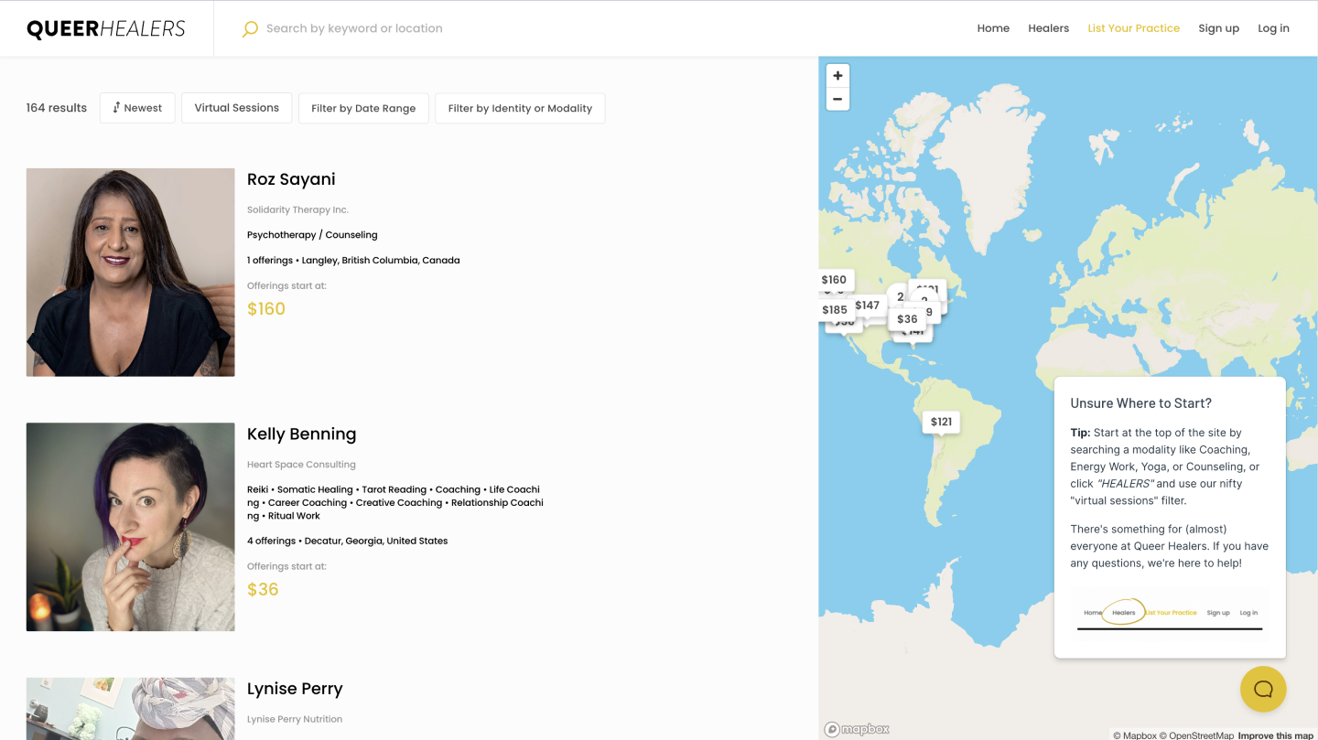Toggle the Virtual Sessions filter
Image resolution: width=1318 pixels, height=740 pixels.
coord(236,108)
